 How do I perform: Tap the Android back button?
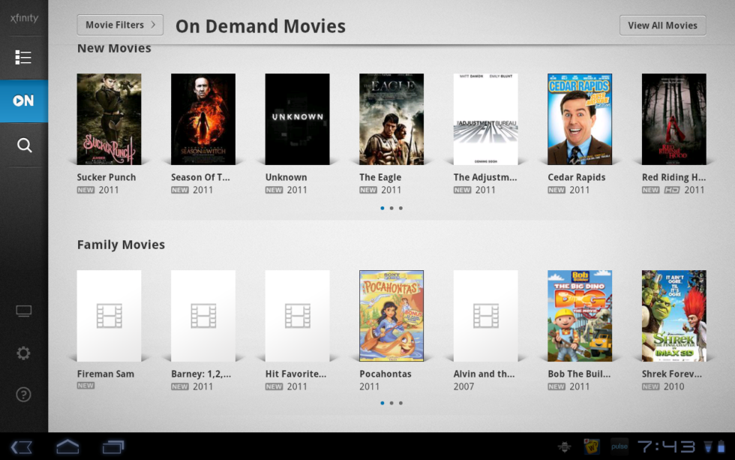click(22, 445)
